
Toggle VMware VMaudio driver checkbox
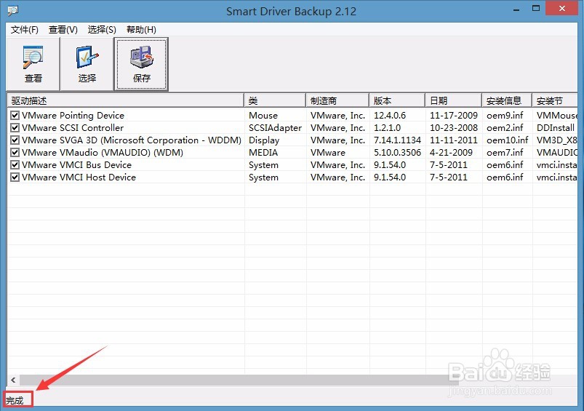coord(15,153)
